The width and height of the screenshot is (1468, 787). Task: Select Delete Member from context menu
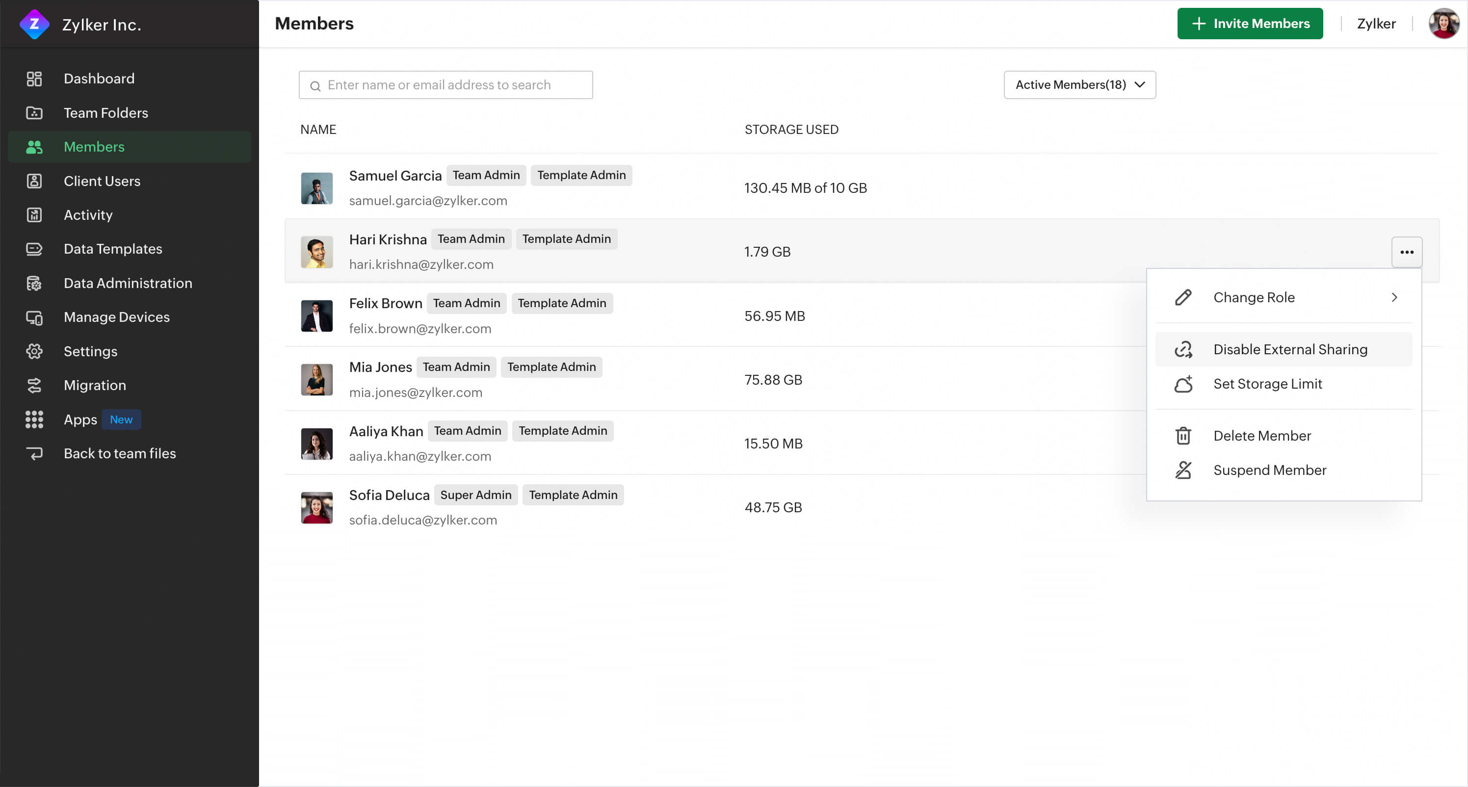[1262, 435]
